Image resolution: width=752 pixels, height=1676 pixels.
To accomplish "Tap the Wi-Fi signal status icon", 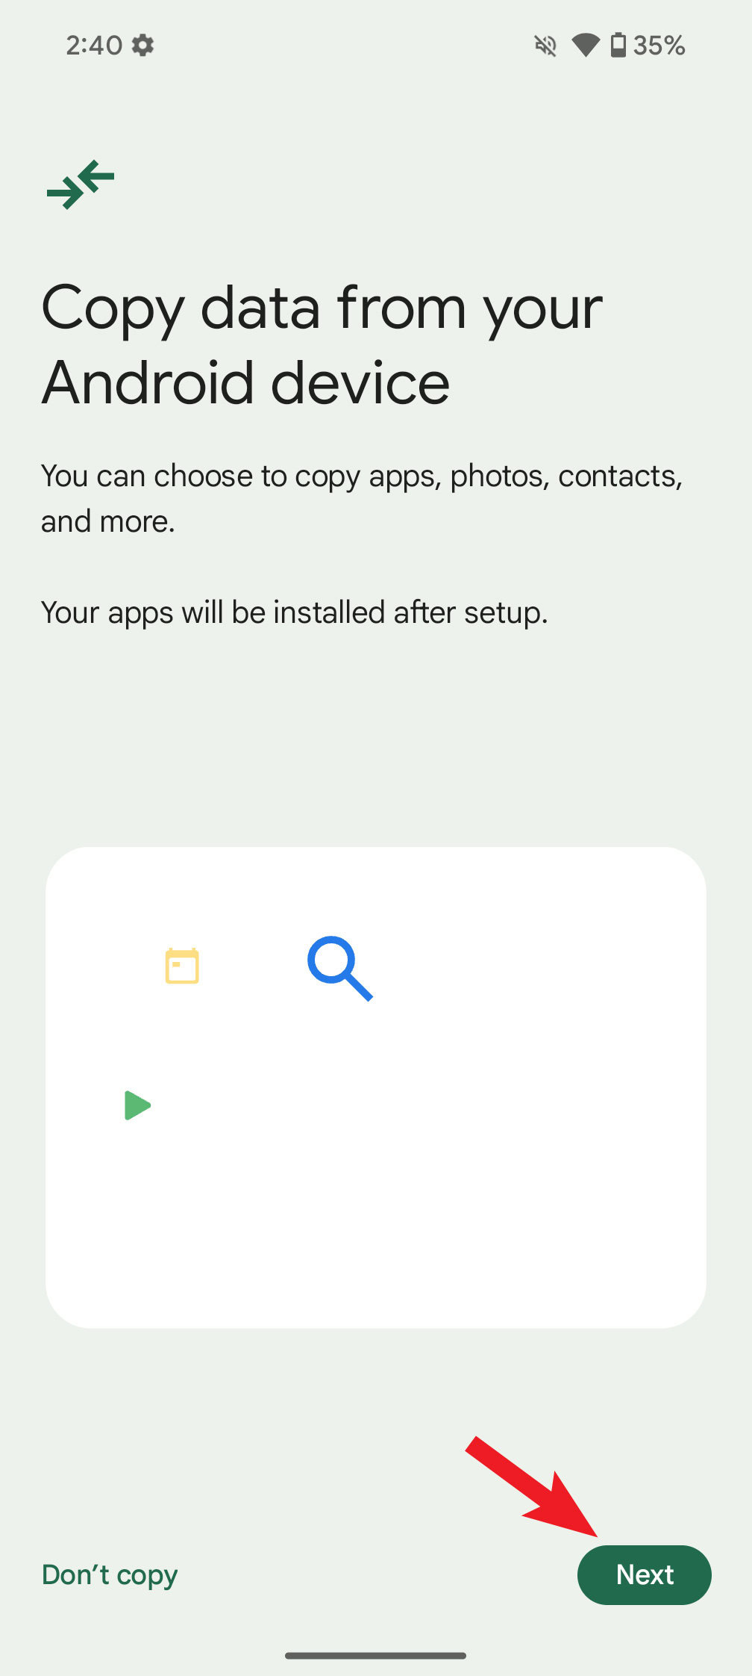I will [x=586, y=46].
